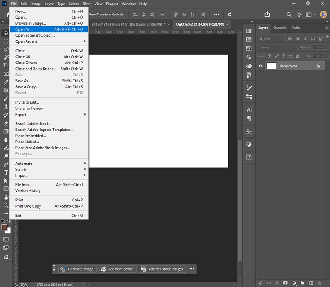Expand the Scripts submenu

pos(49,170)
